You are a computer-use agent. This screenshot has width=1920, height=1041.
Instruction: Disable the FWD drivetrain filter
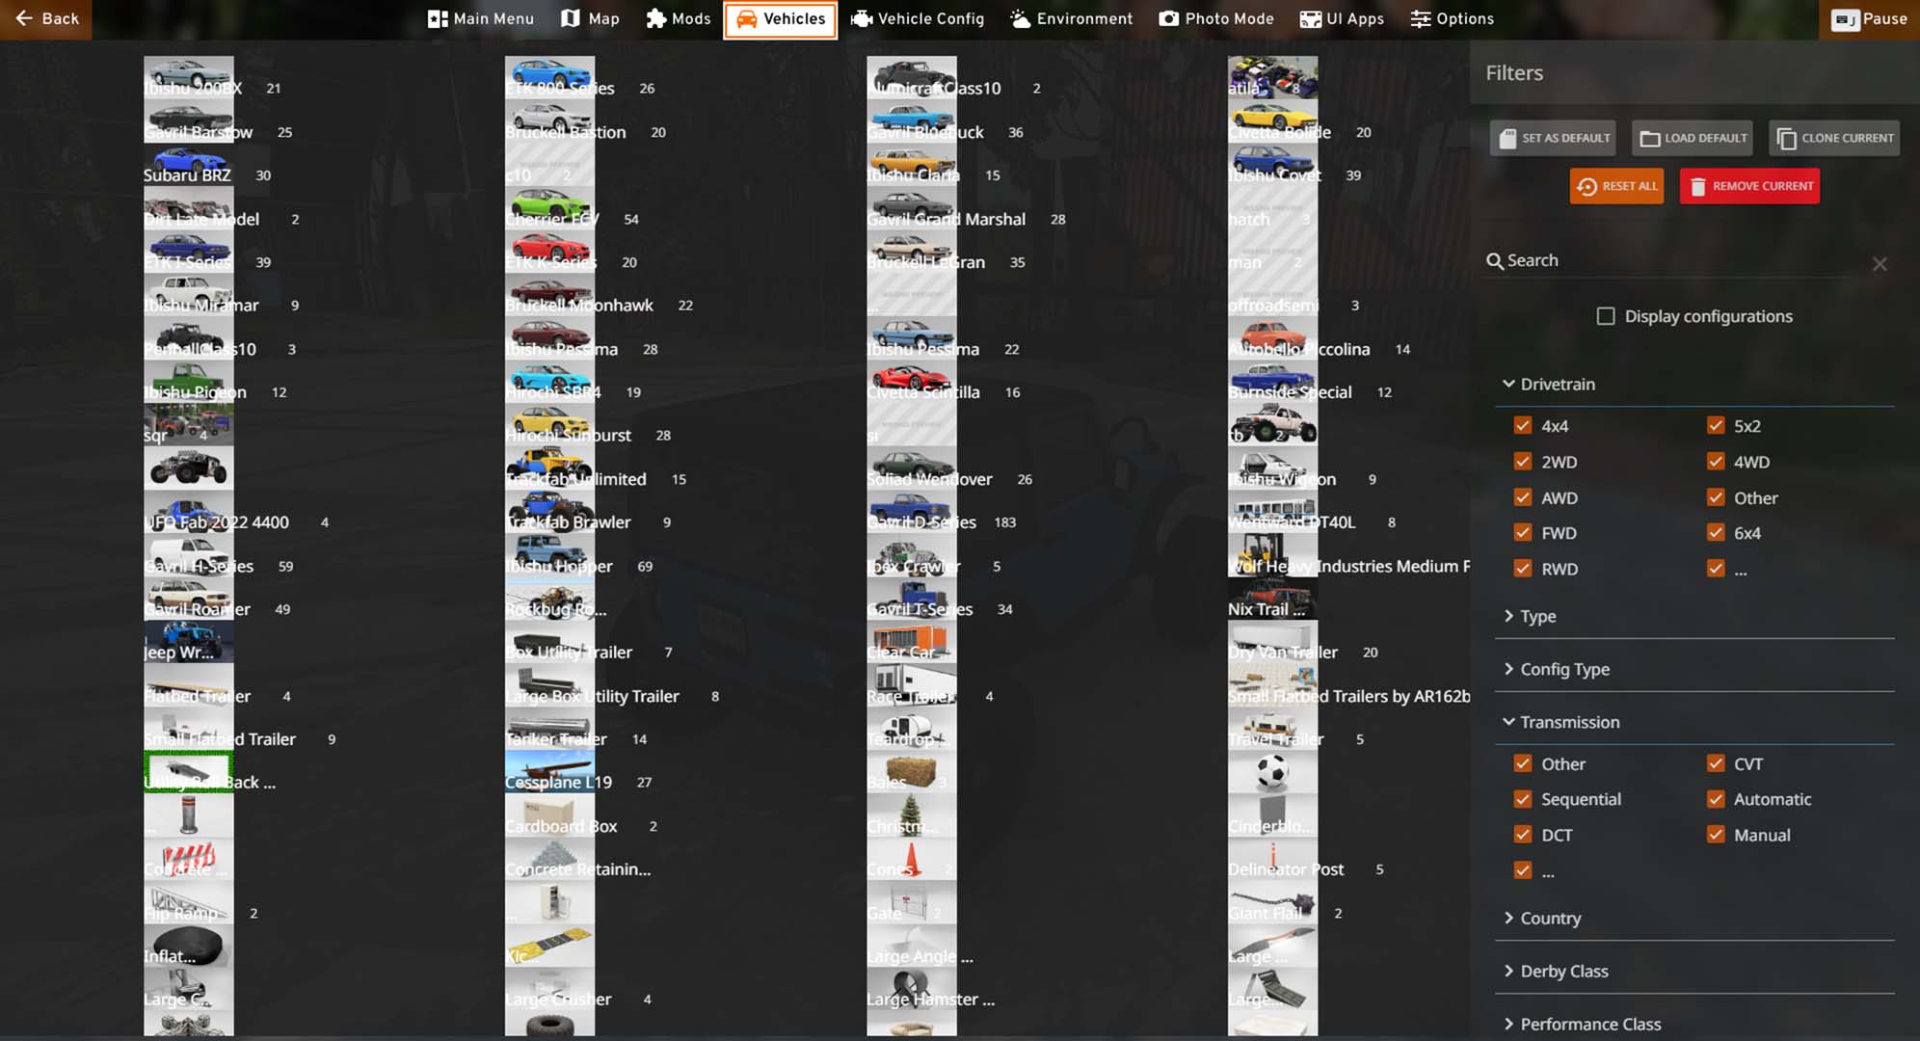[1523, 532]
